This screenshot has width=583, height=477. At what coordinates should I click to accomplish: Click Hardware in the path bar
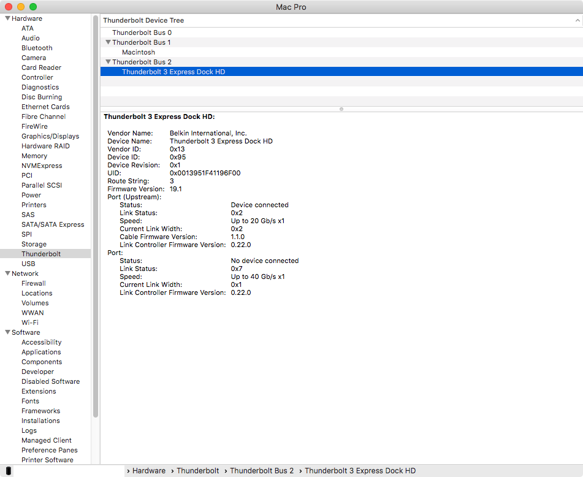tap(149, 471)
